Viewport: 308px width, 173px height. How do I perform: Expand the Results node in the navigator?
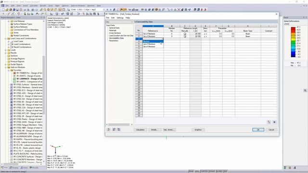pos(5,53)
